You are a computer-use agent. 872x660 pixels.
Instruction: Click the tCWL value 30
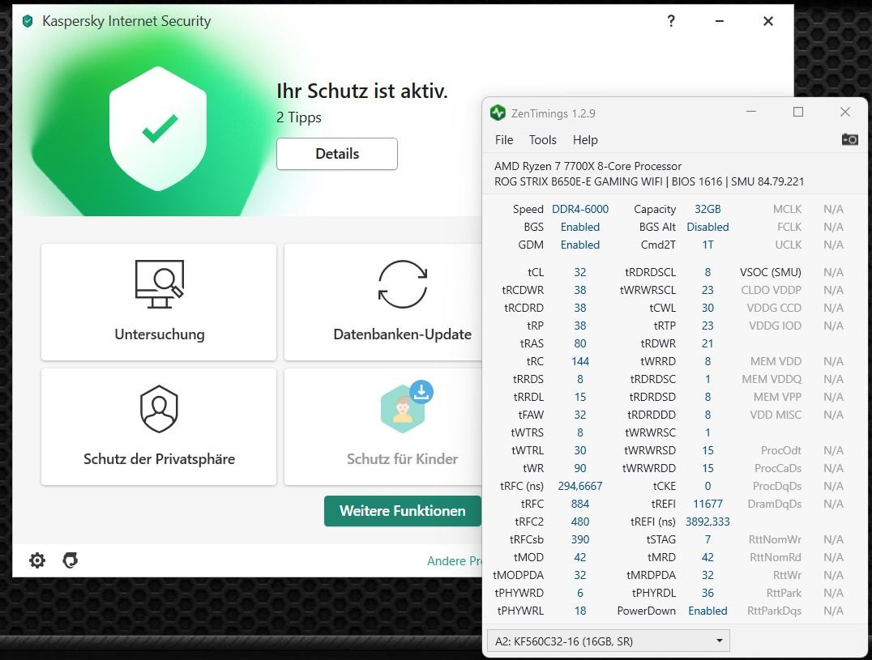(707, 308)
